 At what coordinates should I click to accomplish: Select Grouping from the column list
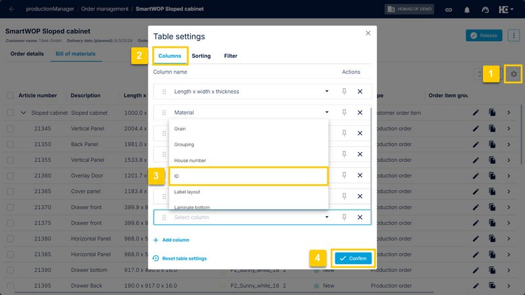(x=248, y=144)
